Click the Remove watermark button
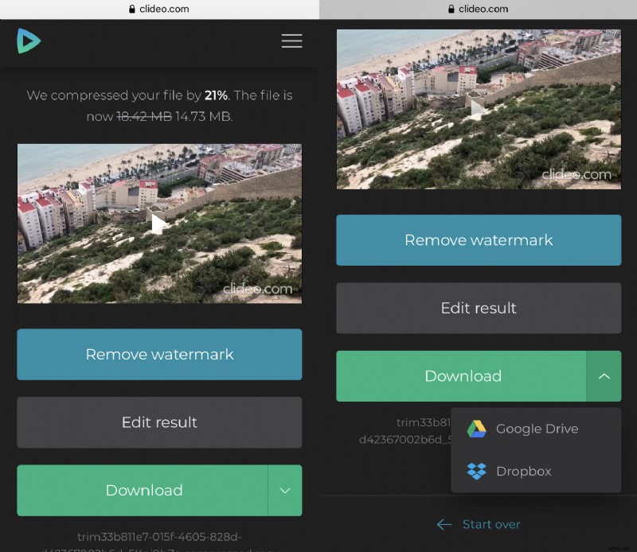 (159, 355)
